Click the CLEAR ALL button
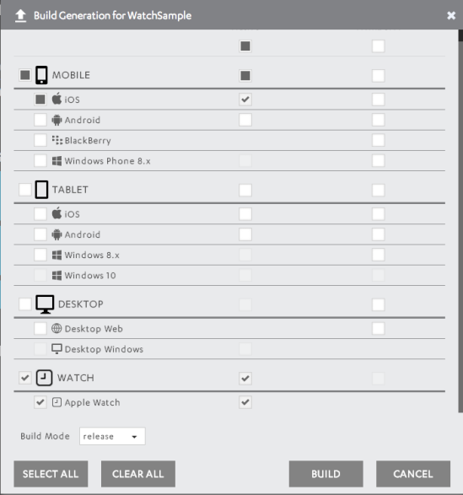463x495 pixels. click(x=138, y=474)
